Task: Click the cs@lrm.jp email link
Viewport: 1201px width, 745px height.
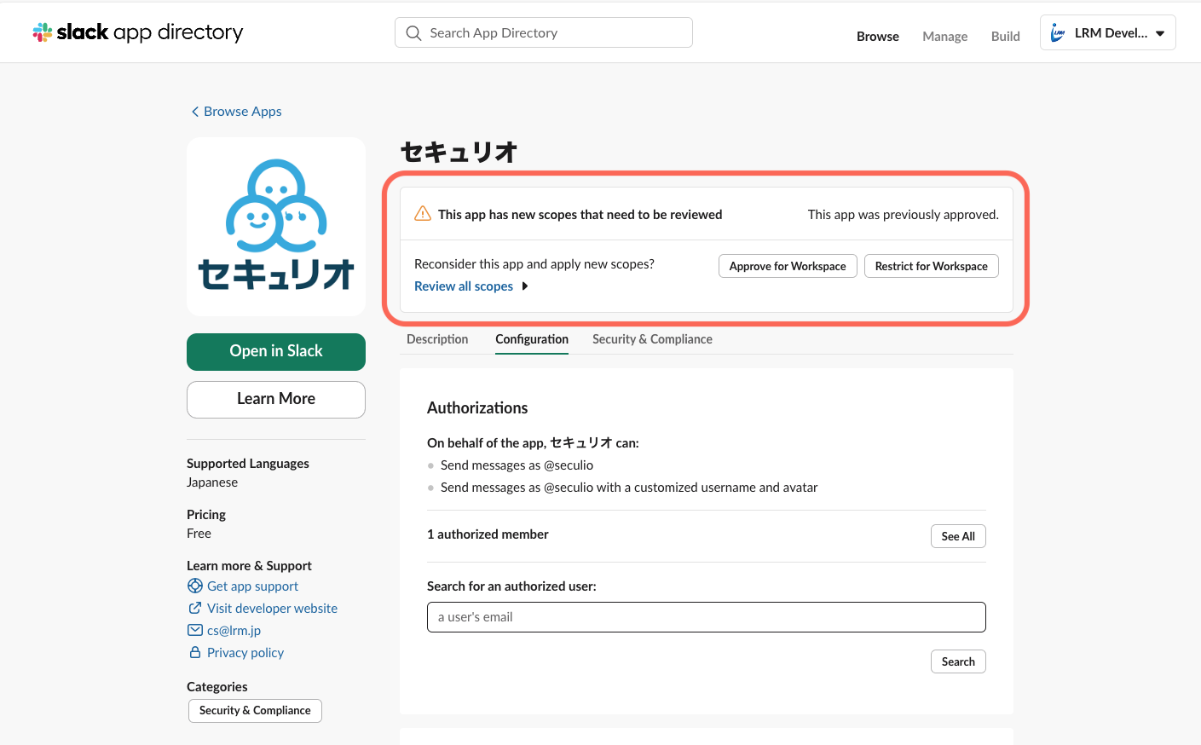Action: click(x=234, y=631)
